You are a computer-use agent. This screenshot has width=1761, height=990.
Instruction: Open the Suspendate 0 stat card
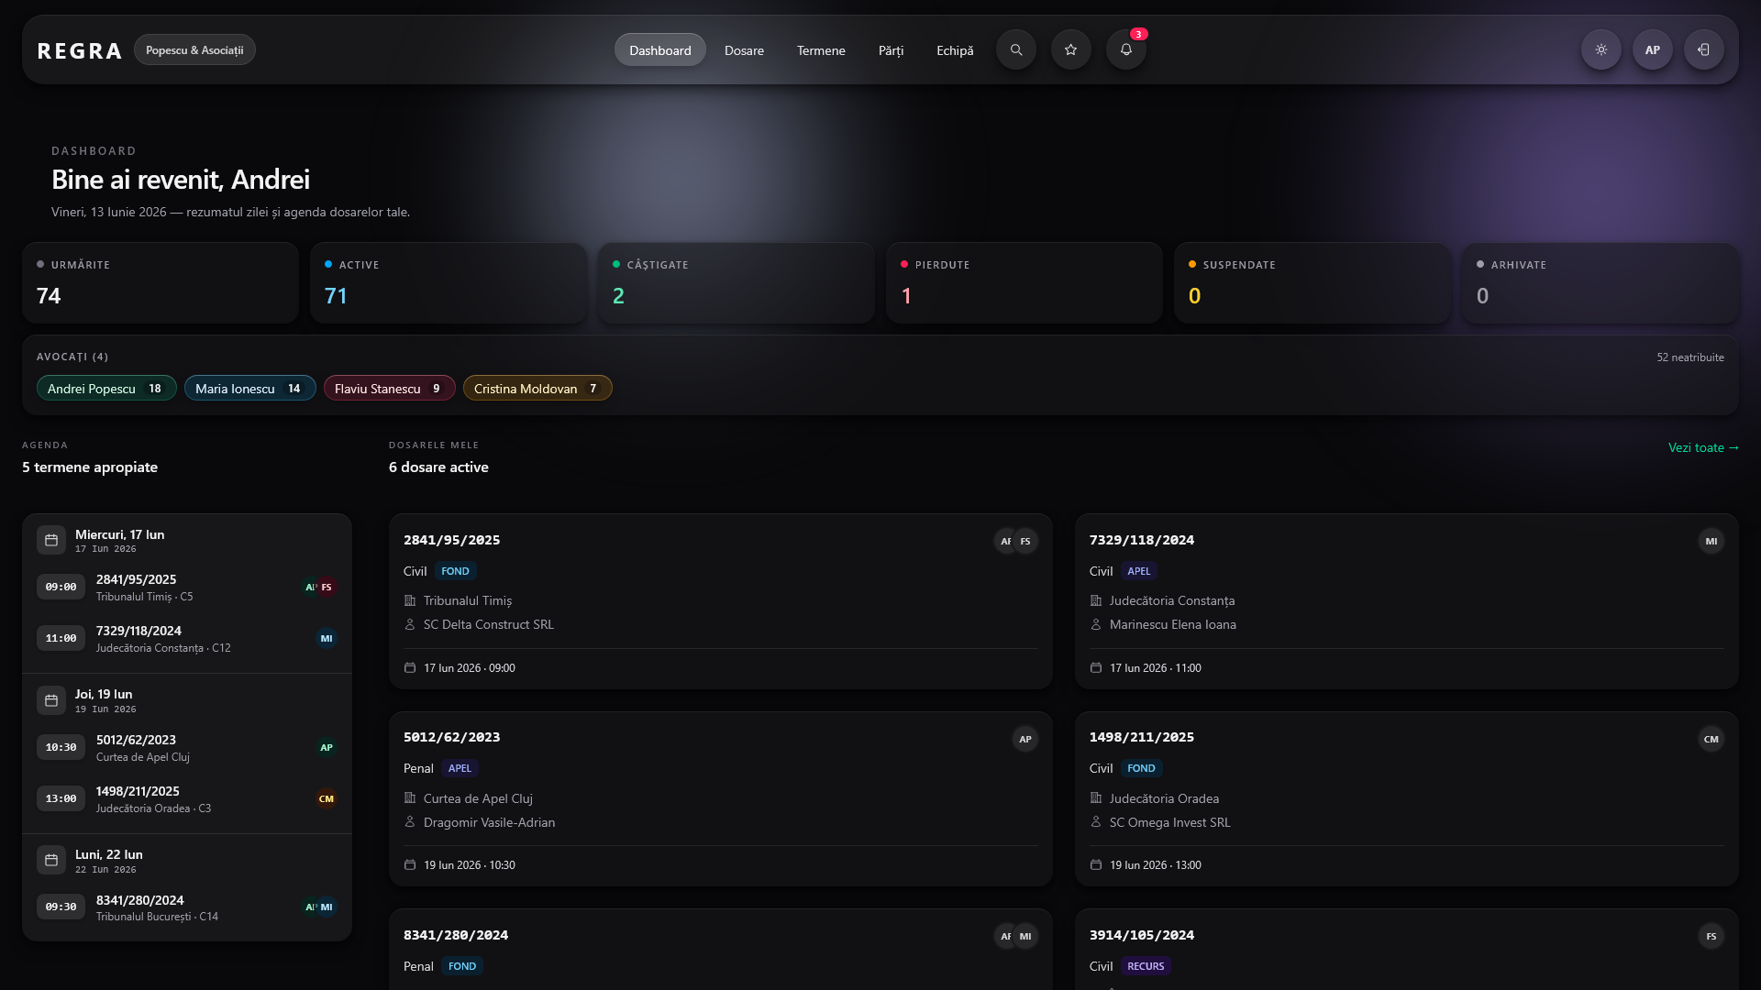pos(1312,282)
